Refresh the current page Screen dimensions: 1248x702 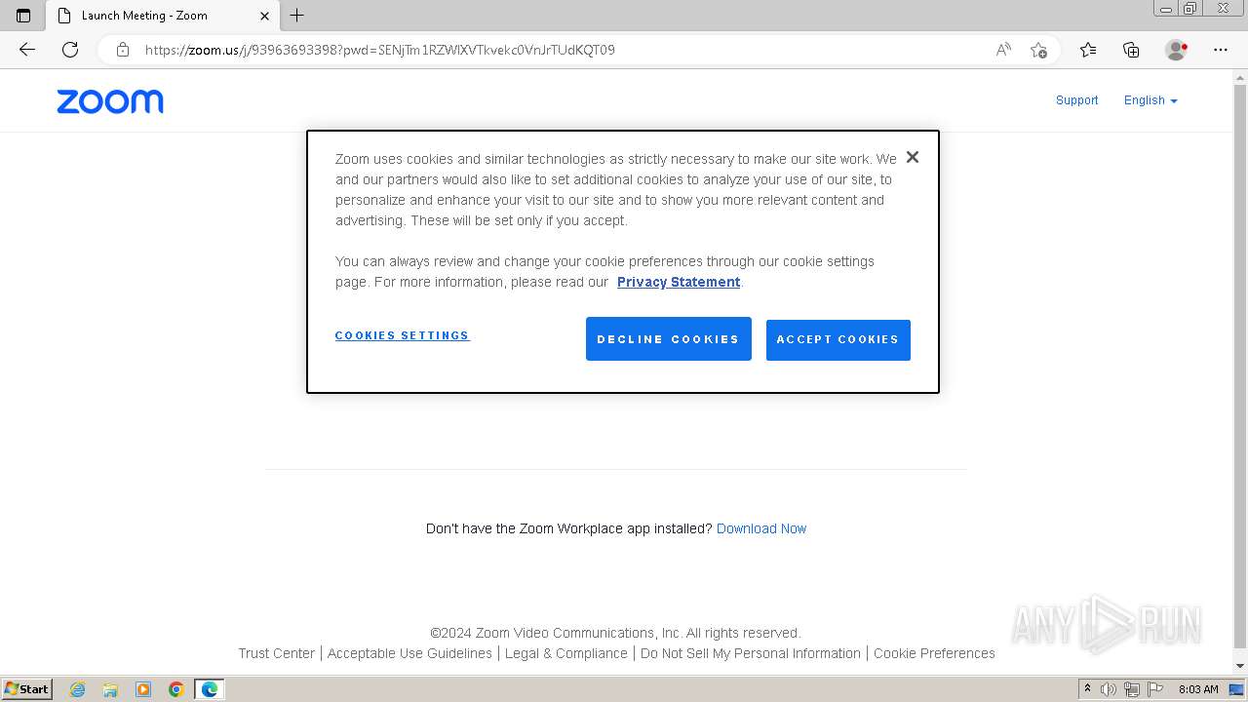70,50
